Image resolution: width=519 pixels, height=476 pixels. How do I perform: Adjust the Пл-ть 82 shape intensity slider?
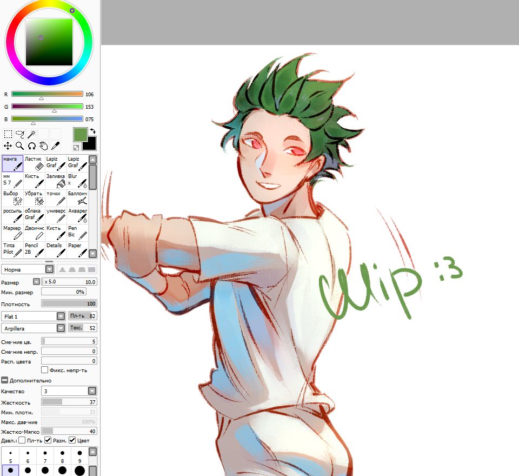[82, 316]
